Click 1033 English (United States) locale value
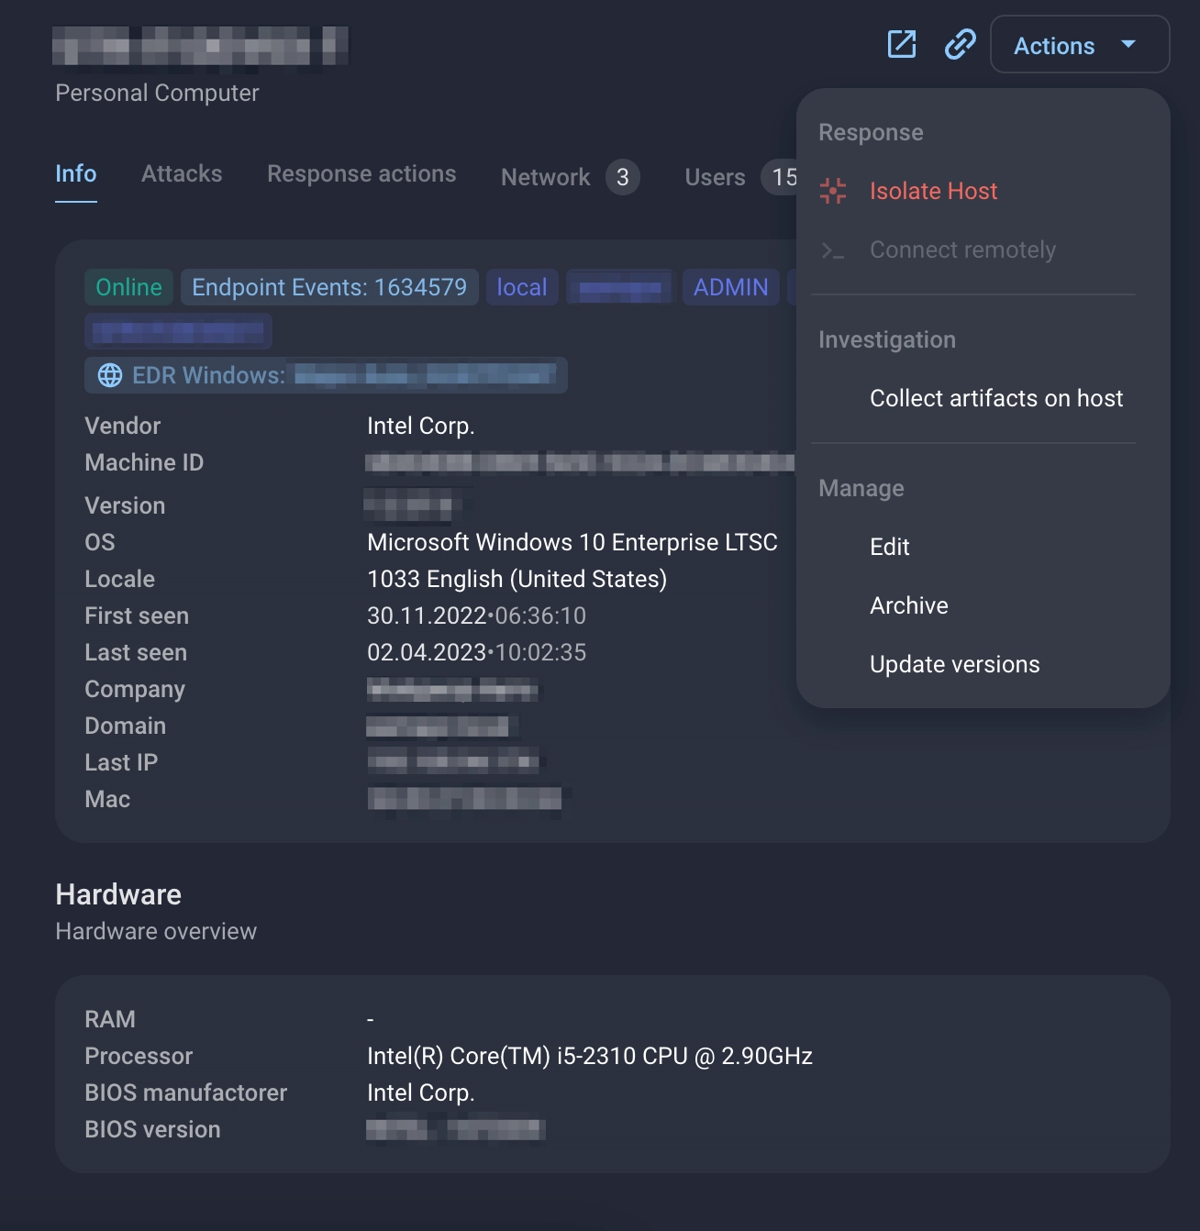The height and width of the screenshot is (1231, 1200). [x=517, y=579]
